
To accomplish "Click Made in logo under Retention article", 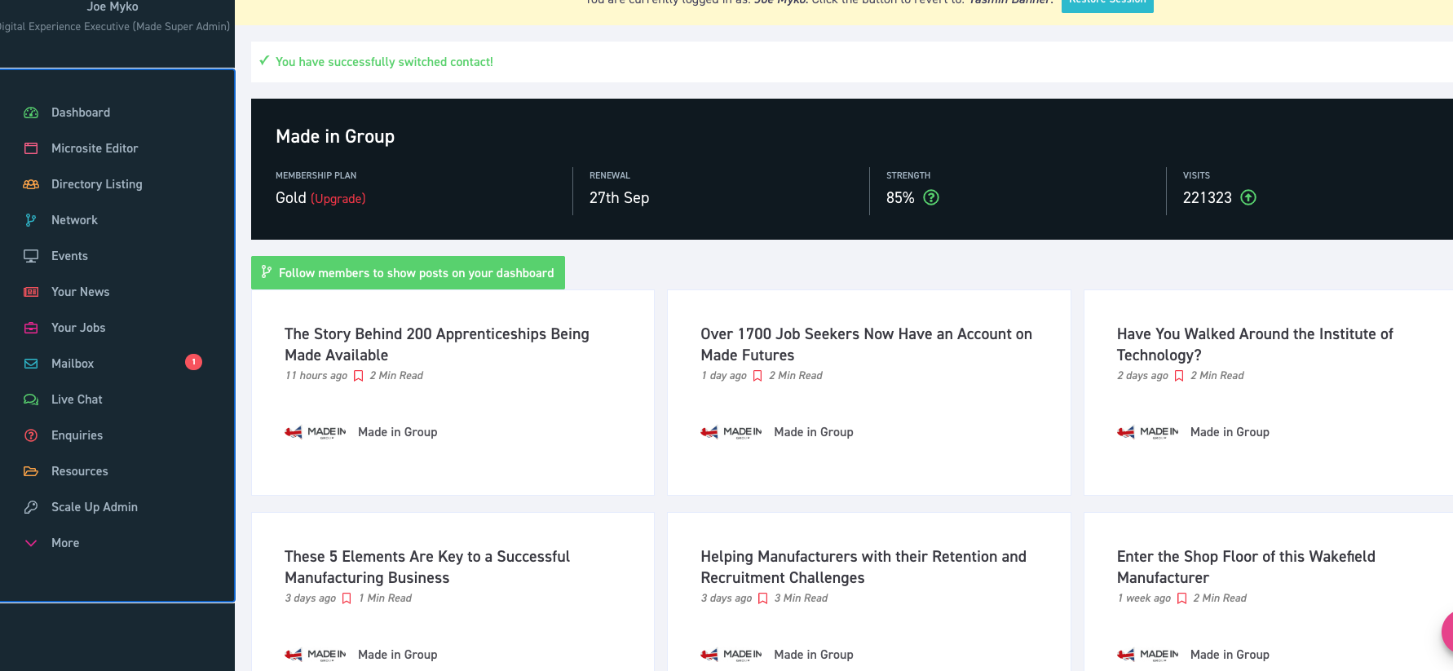I will click(x=731, y=655).
